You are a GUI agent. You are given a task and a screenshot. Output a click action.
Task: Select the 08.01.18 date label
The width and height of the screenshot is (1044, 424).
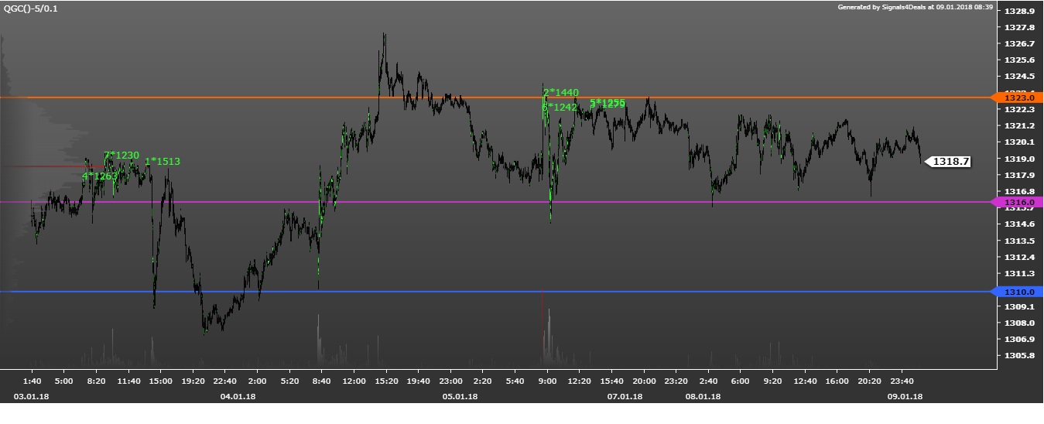(x=703, y=397)
